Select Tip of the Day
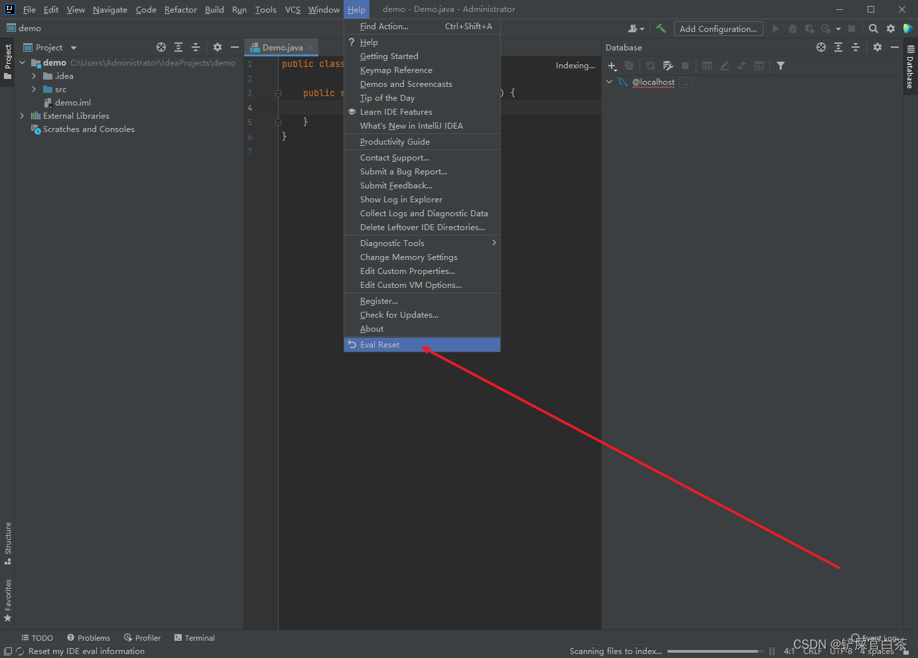The image size is (918, 658). coord(422,98)
